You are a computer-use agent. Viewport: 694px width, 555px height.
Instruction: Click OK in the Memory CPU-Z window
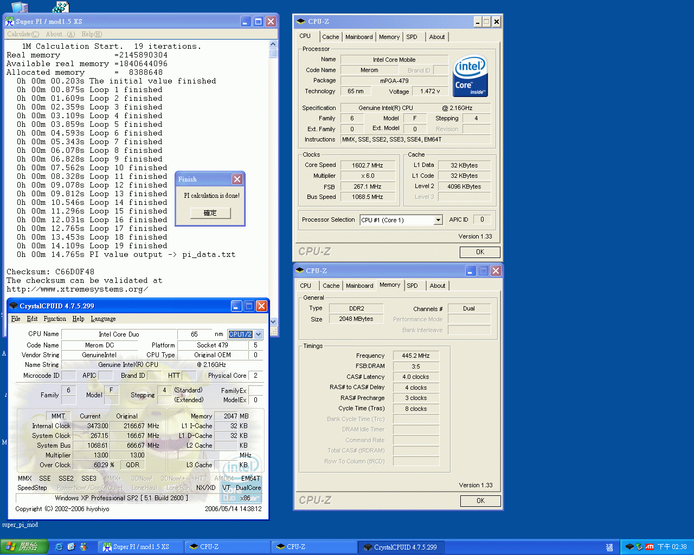(480, 501)
